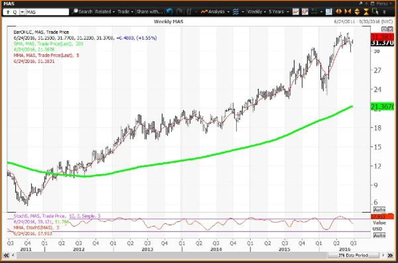Toggle Auto scale on price axis
398x263 pixels.
(x=379, y=210)
